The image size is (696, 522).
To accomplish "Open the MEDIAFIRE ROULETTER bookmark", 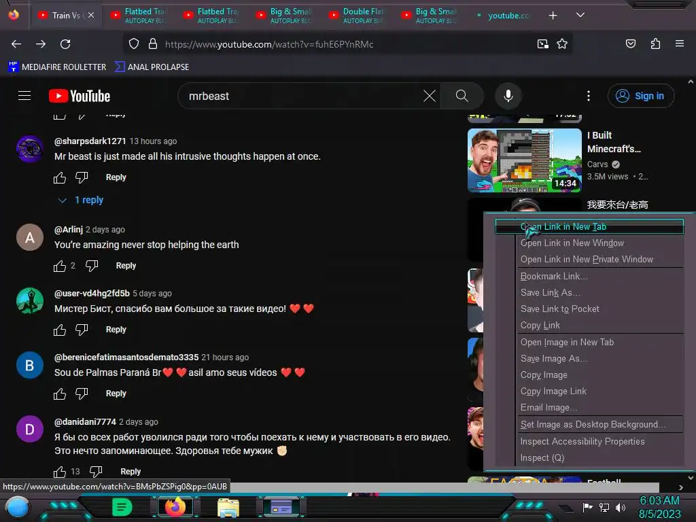I will [57, 67].
